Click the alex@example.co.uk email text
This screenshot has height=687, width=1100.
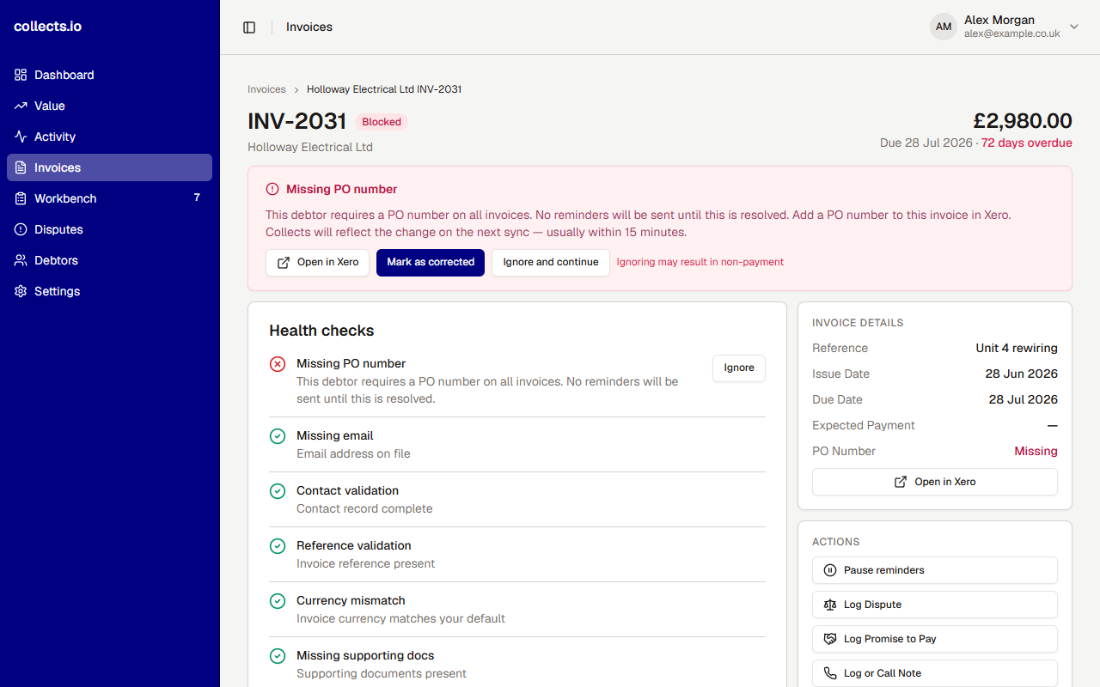pos(1012,33)
